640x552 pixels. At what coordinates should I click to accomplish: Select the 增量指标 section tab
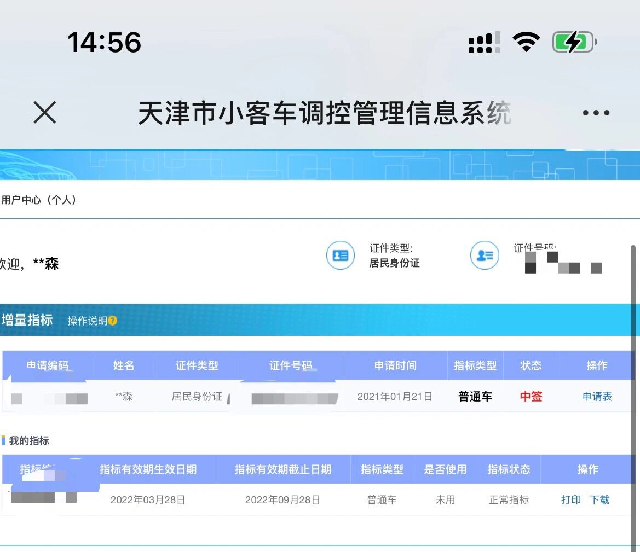[x=27, y=320]
